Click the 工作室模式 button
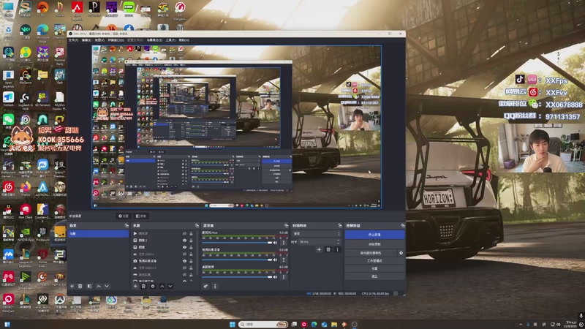Screen dimensions: 585x329 (x=374, y=261)
